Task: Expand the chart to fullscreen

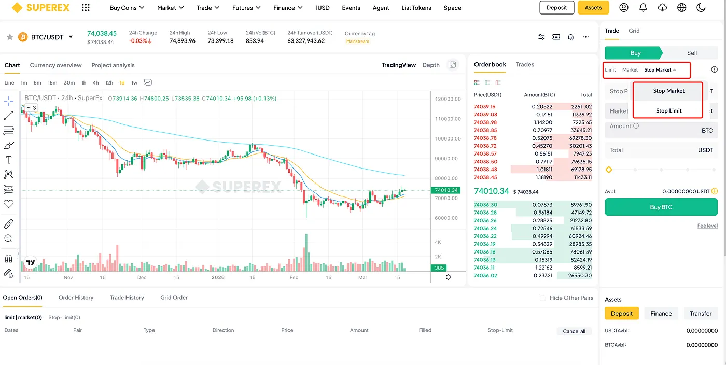Action: coord(453,65)
